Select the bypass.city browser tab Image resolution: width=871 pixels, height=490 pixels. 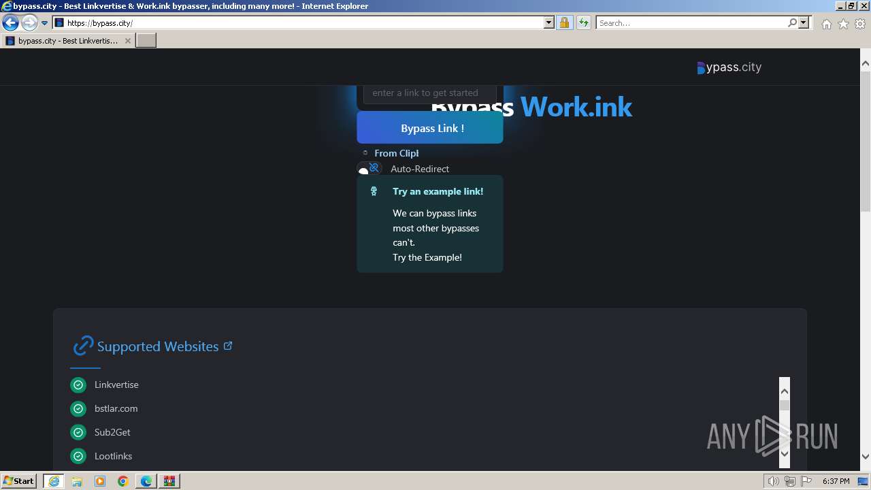coord(67,41)
